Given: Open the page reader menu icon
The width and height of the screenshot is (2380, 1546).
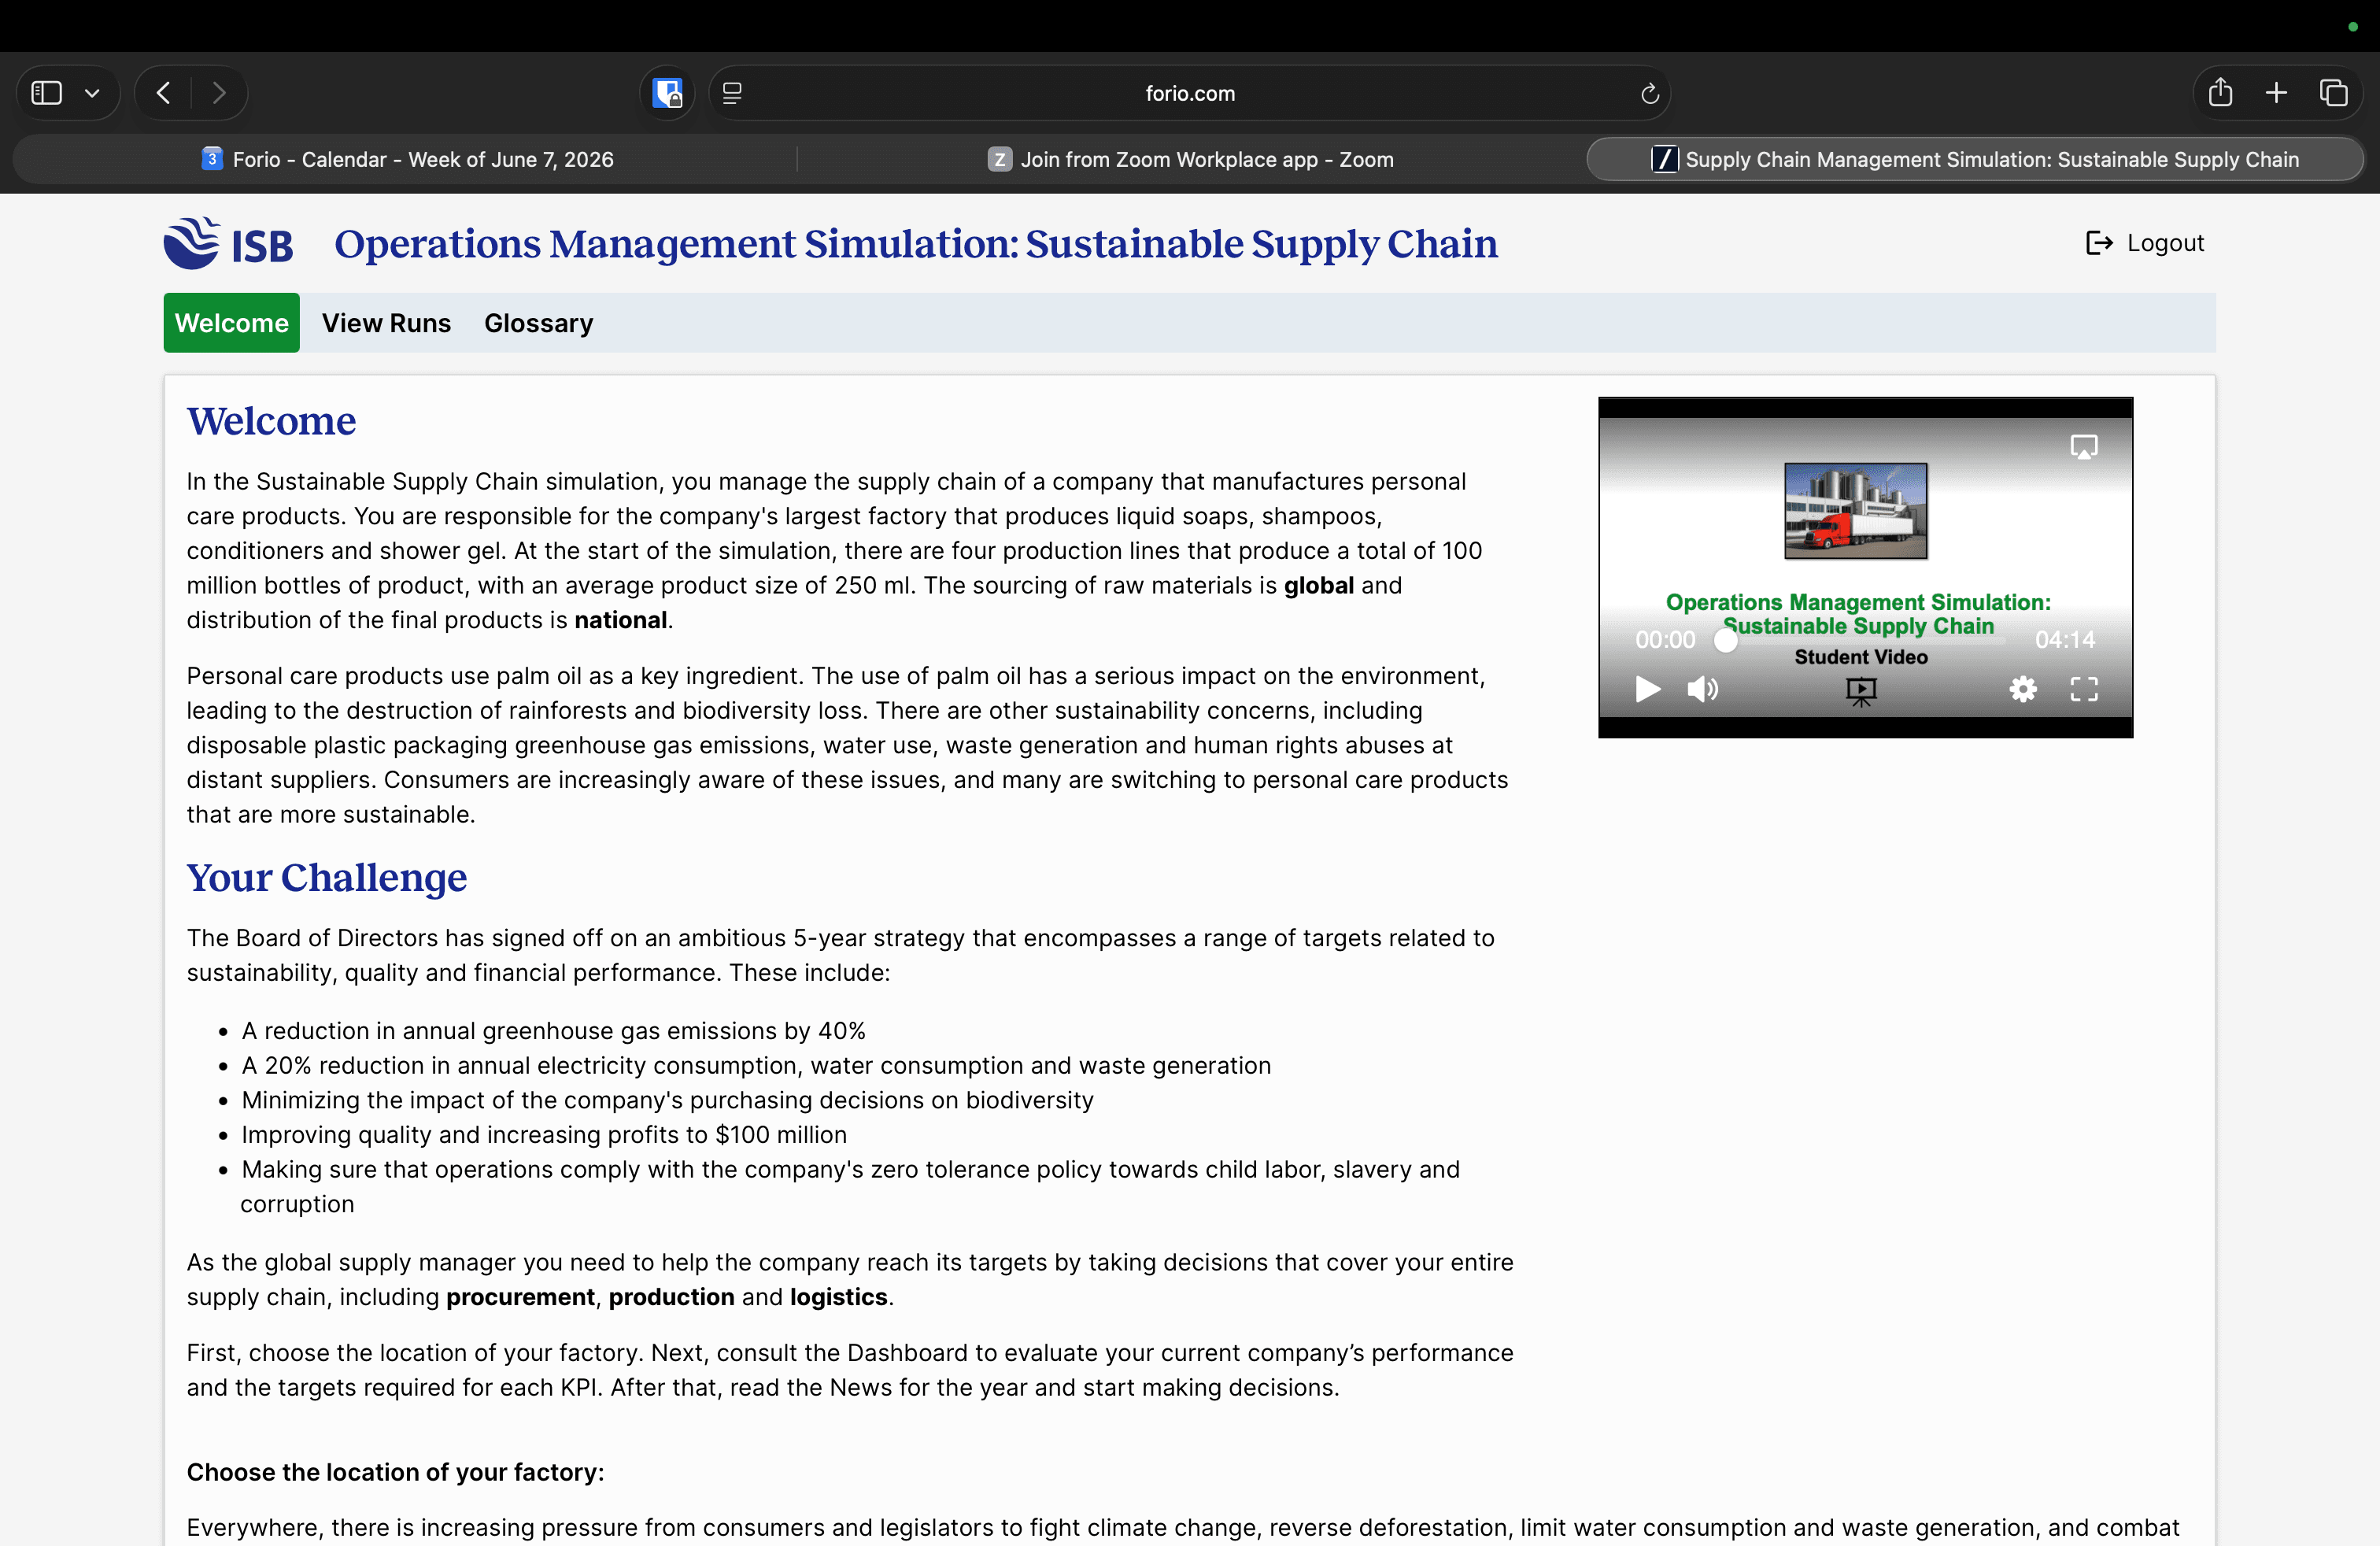Looking at the screenshot, I should [732, 93].
